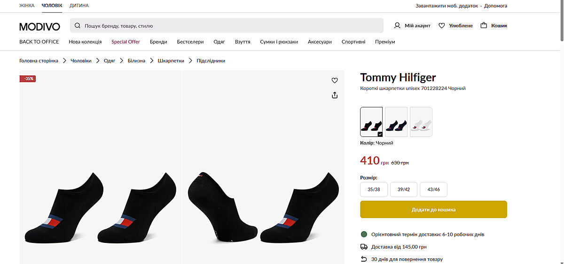The width and height of the screenshot is (564, 264).
Task: Open account via the user icon
Action: [397, 25]
